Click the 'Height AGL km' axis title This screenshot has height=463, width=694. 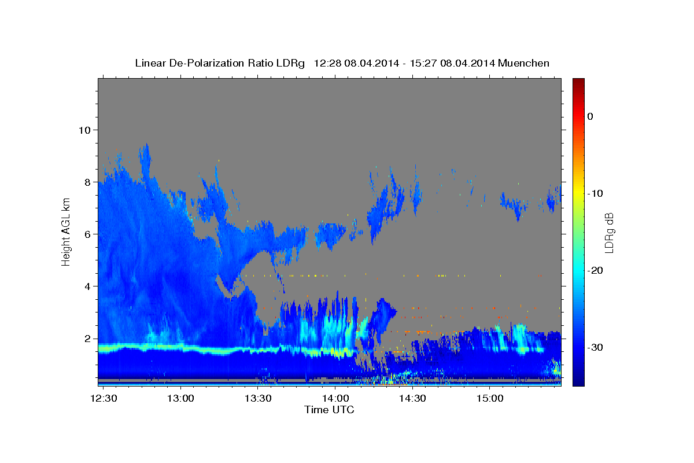(67, 231)
